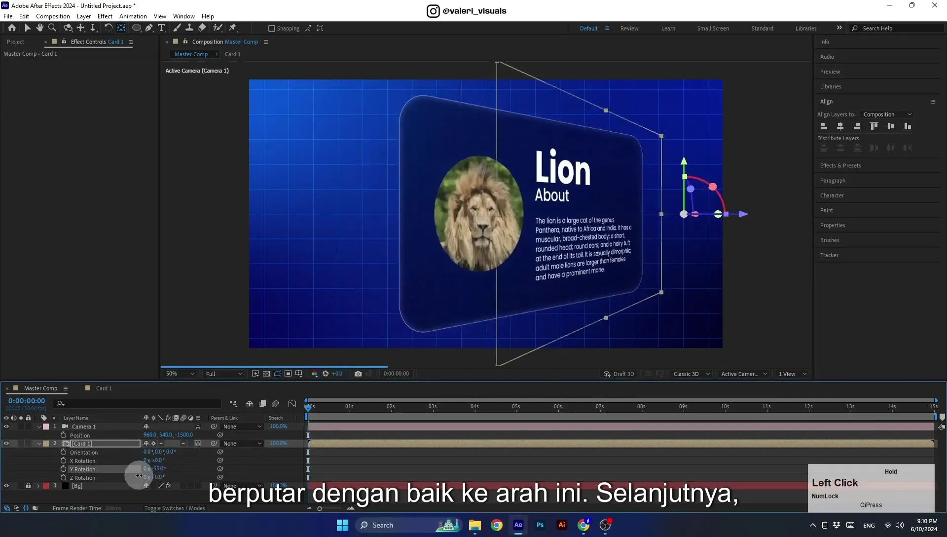Click the snapshot camera icon in viewer
947x537 pixels.
[358, 374]
